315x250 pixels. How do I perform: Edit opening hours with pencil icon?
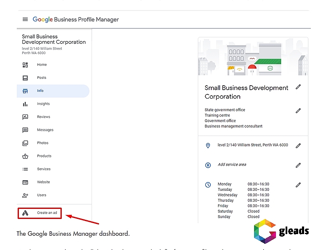pyautogui.click(x=298, y=185)
